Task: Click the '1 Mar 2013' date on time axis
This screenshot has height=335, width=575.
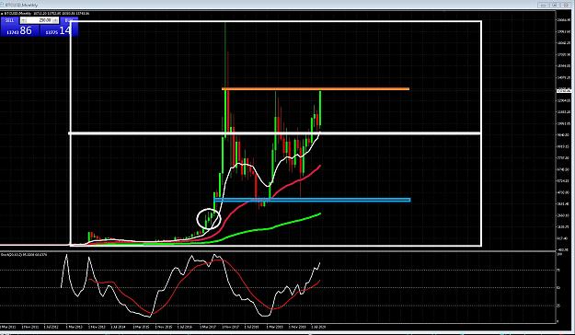Action: point(75,326)
